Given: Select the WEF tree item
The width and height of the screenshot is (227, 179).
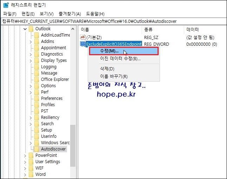Looking at the screenshot, I should pos(39,168).
